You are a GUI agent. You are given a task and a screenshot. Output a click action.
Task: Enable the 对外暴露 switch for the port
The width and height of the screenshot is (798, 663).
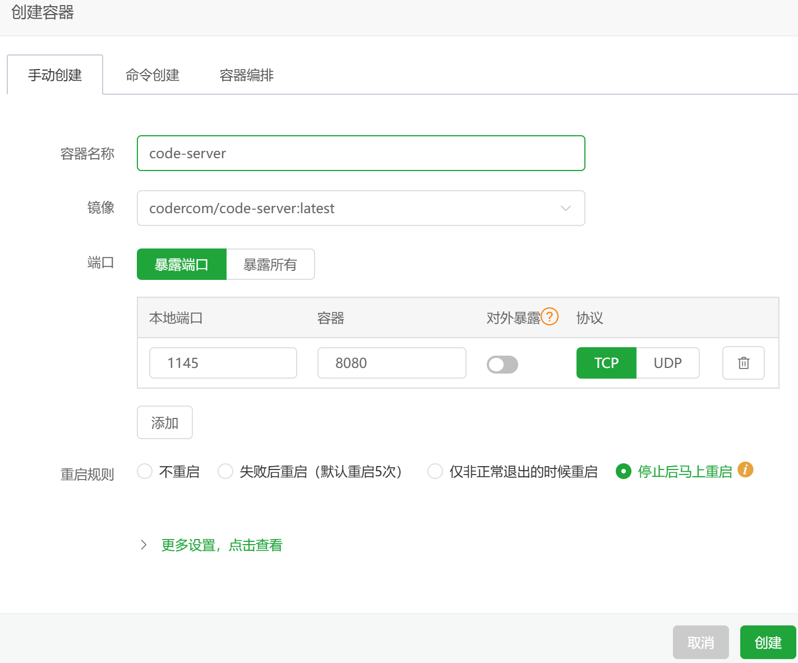[x=502, y=364]
